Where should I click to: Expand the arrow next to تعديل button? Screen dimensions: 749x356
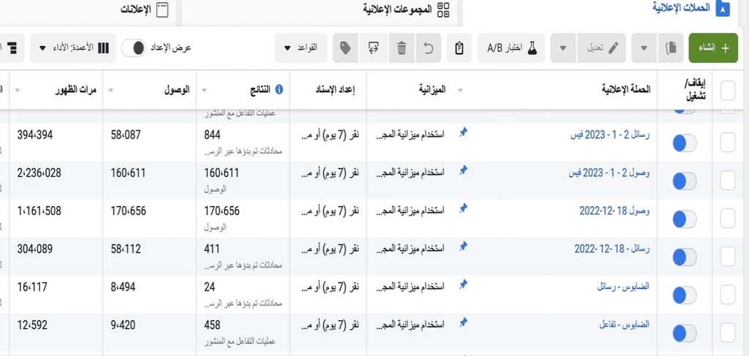563,48
